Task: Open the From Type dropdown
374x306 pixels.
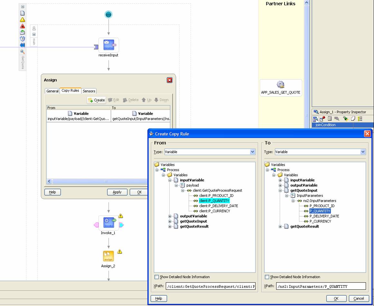Action: pyautogui.click(x=252, y=152)
